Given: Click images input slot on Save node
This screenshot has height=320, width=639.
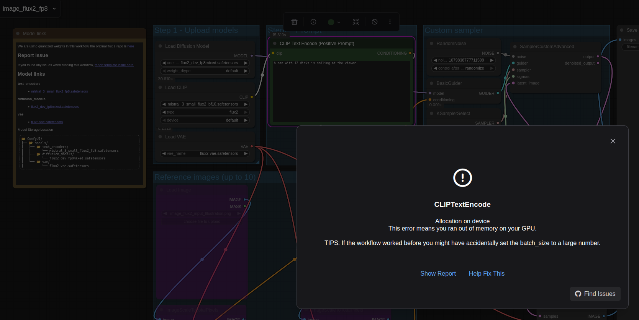Looking at the screenshot, I should click(620, 40).
